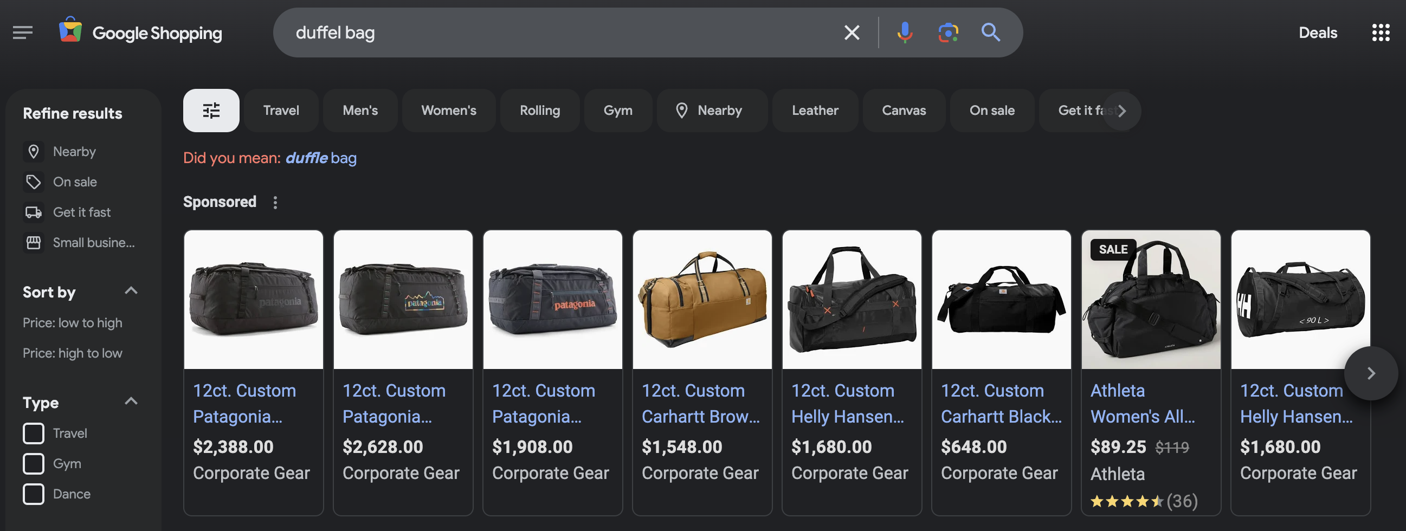Image resolution: width=1406 pixels, height=531 pixels.
Task: Enable the Travel type checkbox
Action: tap(33, 433)
